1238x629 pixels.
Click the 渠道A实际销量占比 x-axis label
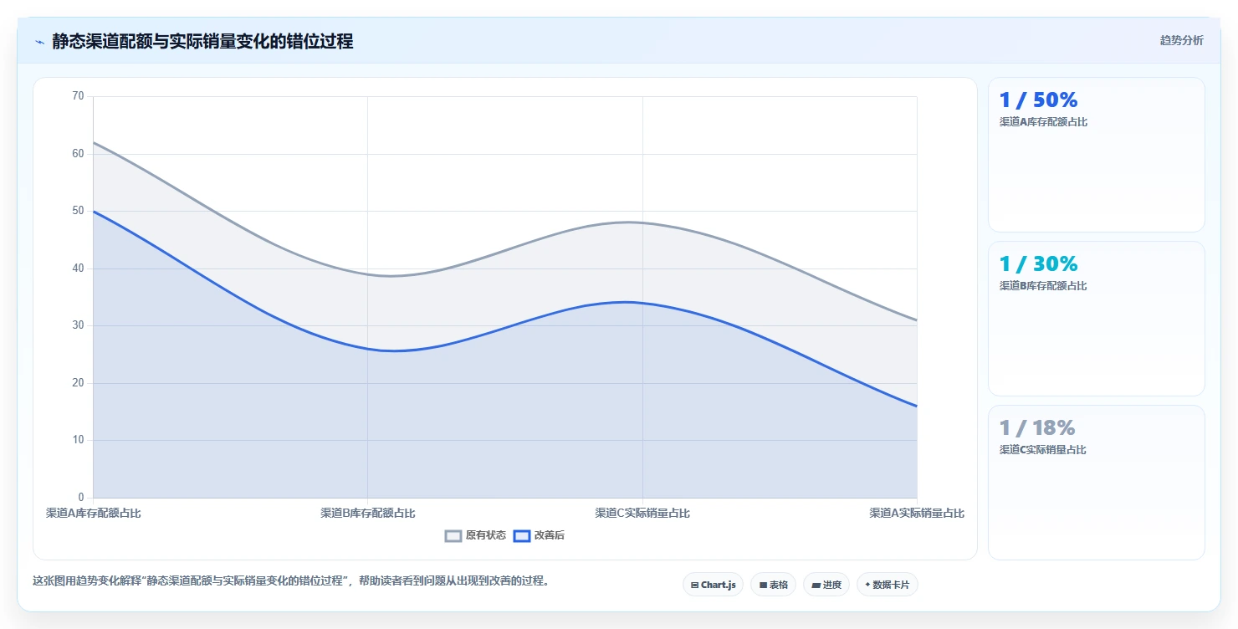point(917,513)
